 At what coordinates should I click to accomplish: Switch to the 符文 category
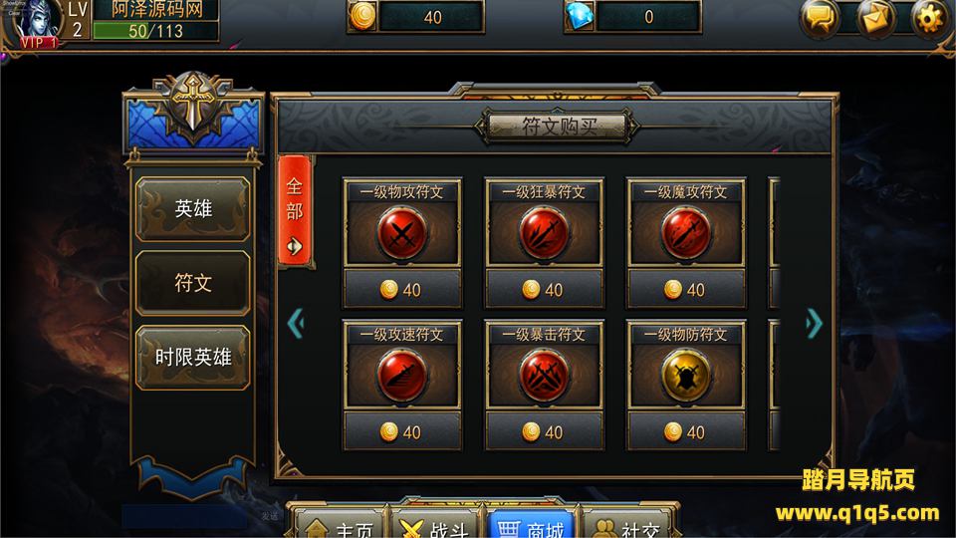pos(192,283)
